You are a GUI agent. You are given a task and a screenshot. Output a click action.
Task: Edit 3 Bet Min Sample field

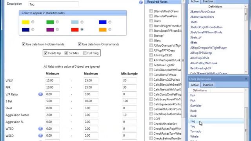[x=129, y=101]
